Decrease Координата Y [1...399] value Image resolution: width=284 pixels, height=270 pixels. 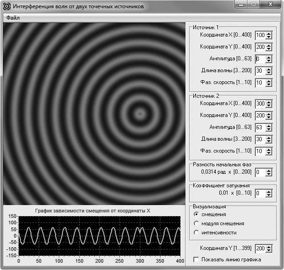click(269, 250)
